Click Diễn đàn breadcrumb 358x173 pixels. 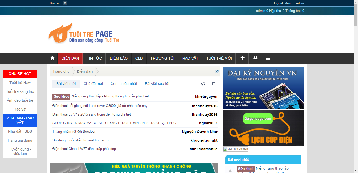pos(85,71)
